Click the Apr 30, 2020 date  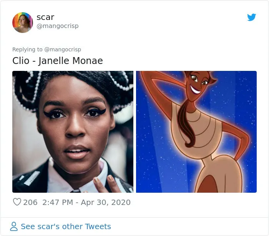106,202
